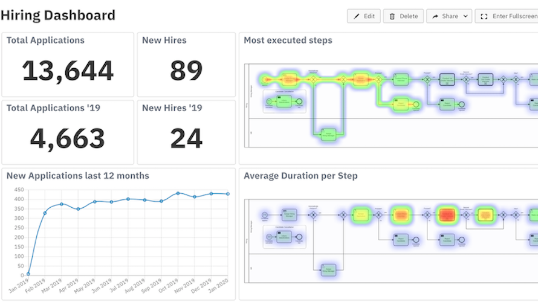Click the red hottest task in duration heatmap
This screenshot has width=538, height=302.
[447, 215]
